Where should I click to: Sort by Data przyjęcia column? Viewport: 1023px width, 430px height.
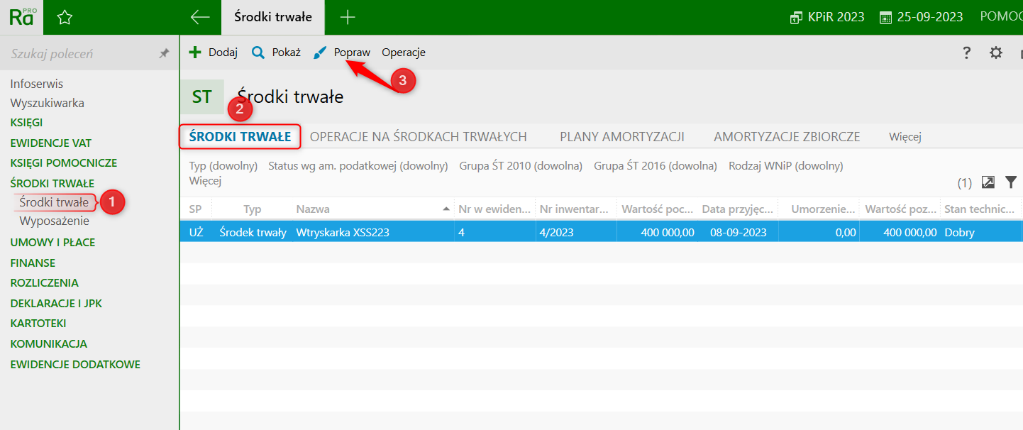pos(738,209)
